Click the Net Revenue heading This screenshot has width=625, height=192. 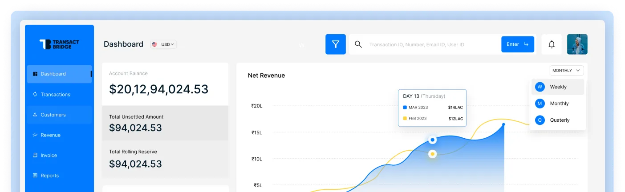tap(266, 76)
